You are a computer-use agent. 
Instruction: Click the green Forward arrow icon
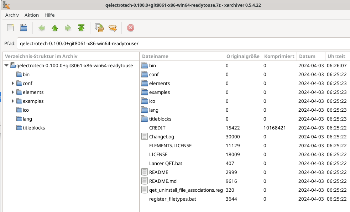[68, 28]
